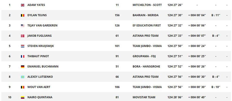The height and width of the screenshot is (101, 232).
Task: Click the Belgian flag beside Wout Van Aert
Action: coord(22,87)
